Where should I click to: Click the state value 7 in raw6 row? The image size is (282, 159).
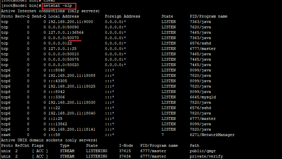tap(163, 135)
